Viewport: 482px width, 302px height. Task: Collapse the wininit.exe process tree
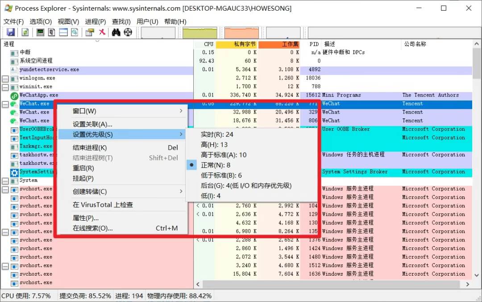coord(5,87)
